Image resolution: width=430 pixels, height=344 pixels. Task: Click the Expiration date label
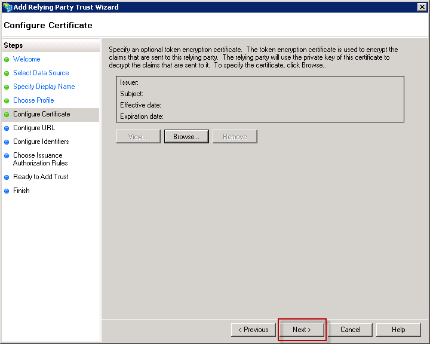pos(142,116)
